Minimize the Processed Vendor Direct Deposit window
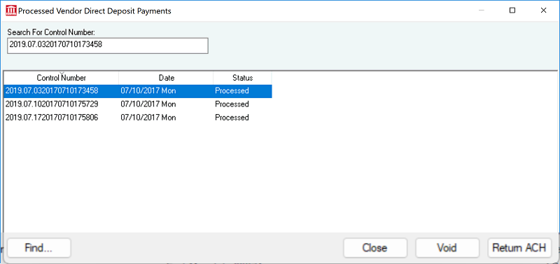560x264 pixels. (481, 11)
